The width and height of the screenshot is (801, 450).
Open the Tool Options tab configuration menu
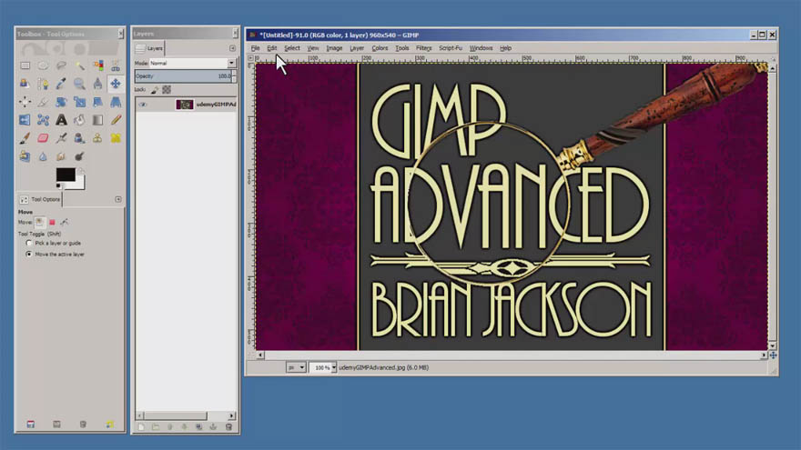[118, 199]
